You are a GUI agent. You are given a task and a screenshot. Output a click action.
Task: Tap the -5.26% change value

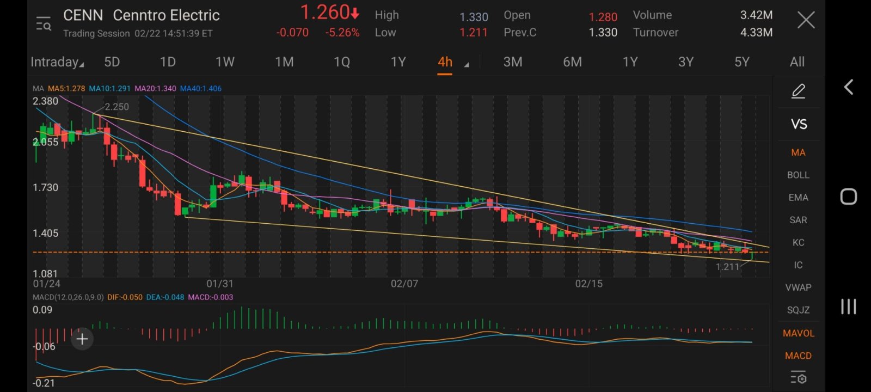[342, 33]
